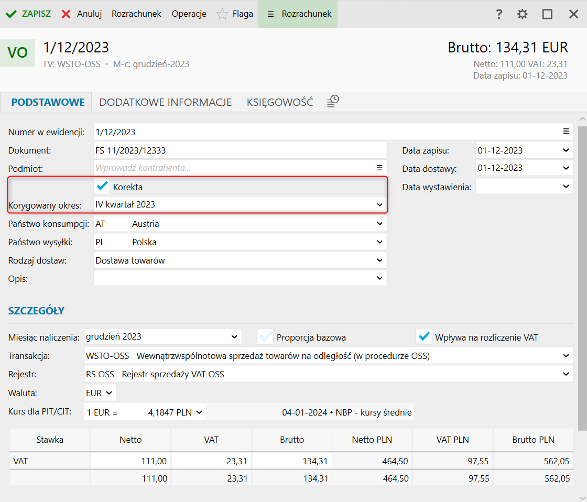Toggle the Proporcja bazowa checkbox

pos(266,336)
